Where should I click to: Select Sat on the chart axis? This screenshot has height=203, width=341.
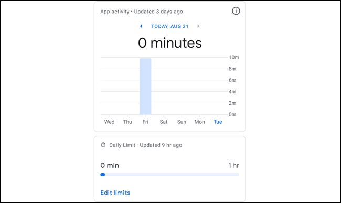164,122
